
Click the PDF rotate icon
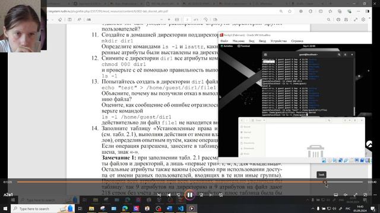point(205,20)
